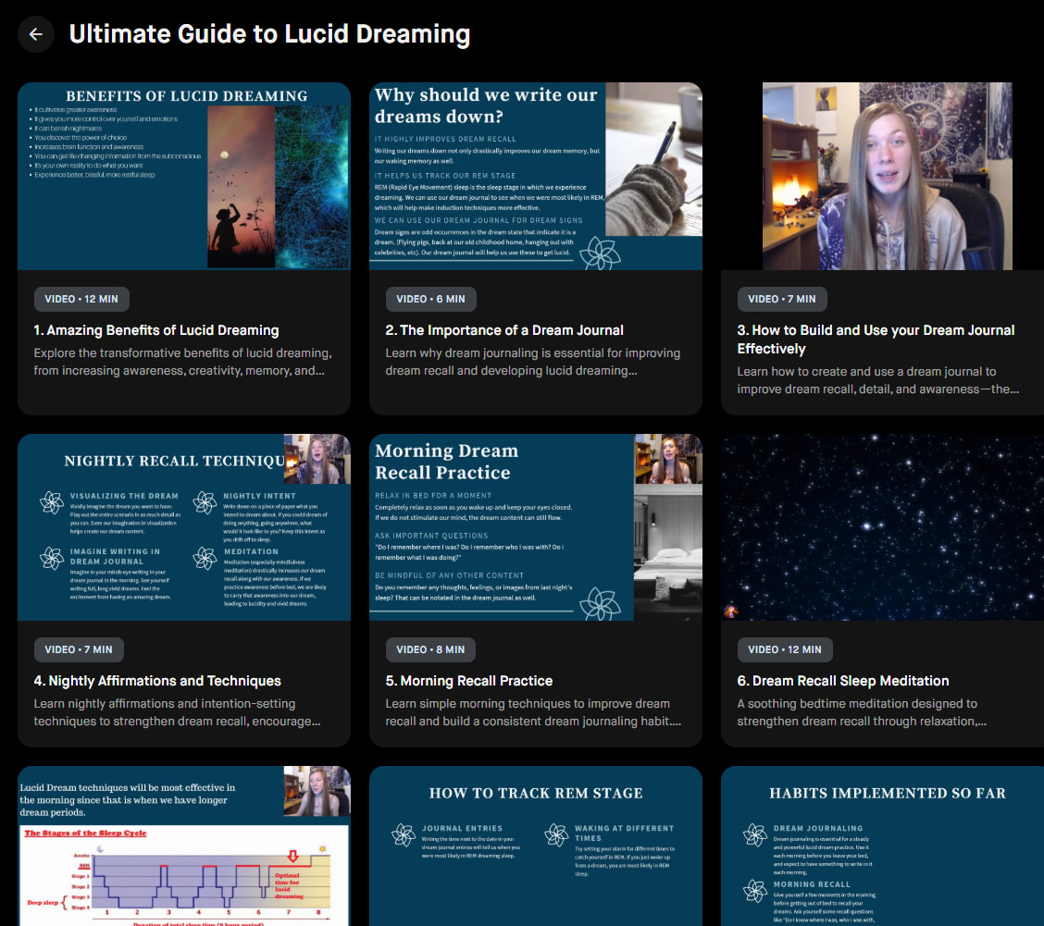Open Morning Dream Recall Practice thumbnail
Viewport: 1044px width, 926px height.
pos(535,527)
